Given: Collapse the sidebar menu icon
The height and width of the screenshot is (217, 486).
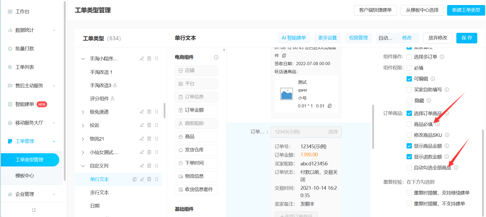Looking at the screenshot, I should pos(34,210).
